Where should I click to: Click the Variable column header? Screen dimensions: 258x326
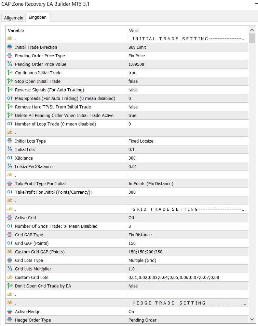[x=66, y=30]
